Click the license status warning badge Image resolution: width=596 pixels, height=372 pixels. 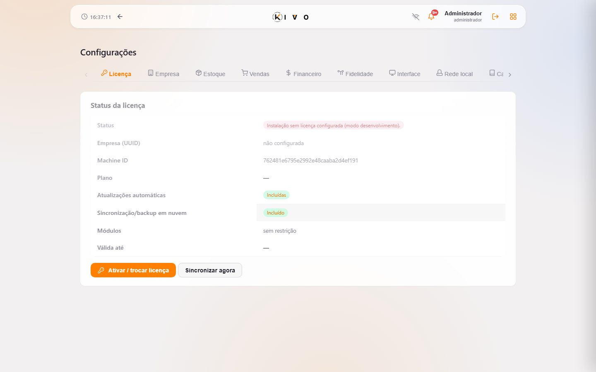[x=333, y=125]
